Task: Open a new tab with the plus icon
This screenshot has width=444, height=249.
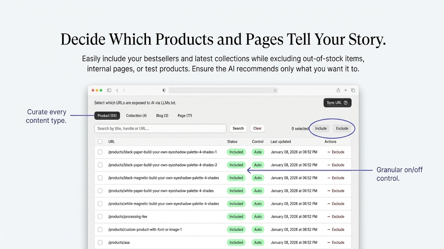Action: tap(346, 90)
